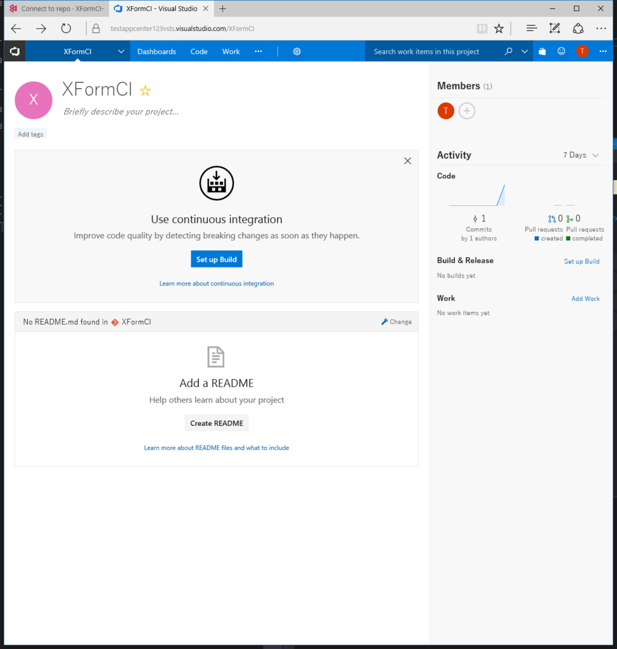Click "No builds yet" text
617x649 pixels.
[x=456, y=276]
